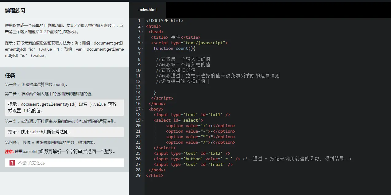Click the 第二步 获取两个输入框 step text
The image size is (391, 195).
tap(49, 94)
